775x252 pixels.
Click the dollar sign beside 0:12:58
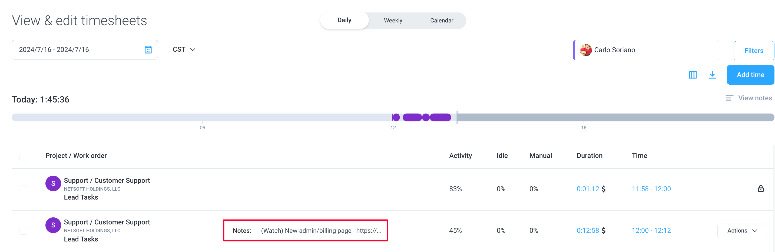coord(603,231)
